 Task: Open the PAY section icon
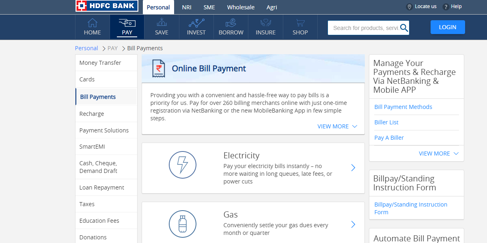pos(127,23)
